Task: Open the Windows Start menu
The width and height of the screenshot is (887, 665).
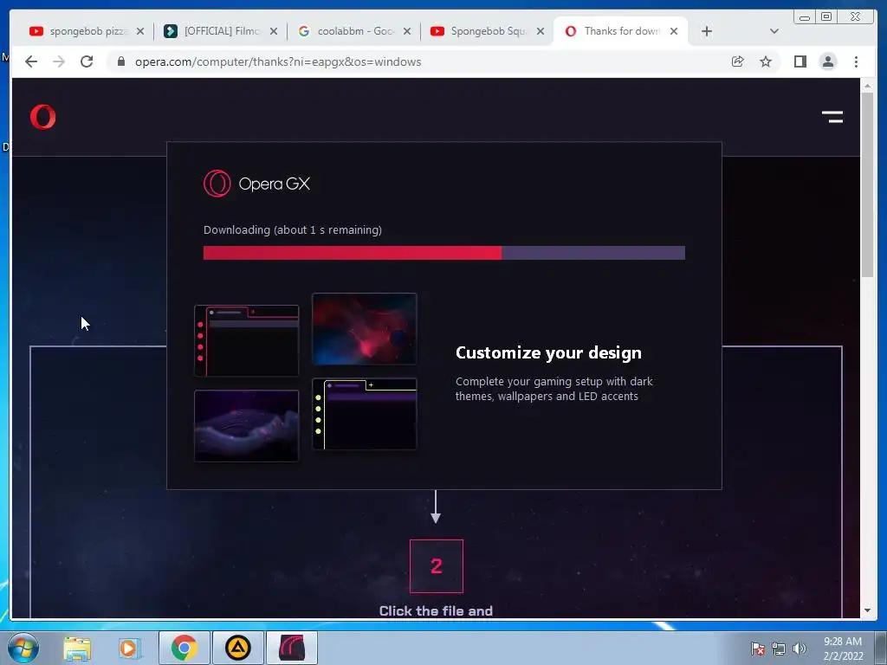Action: pos(23,648)
